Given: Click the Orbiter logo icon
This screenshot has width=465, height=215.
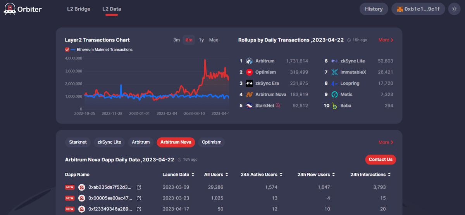Looking at the screenshot, I should click(10, 9).
